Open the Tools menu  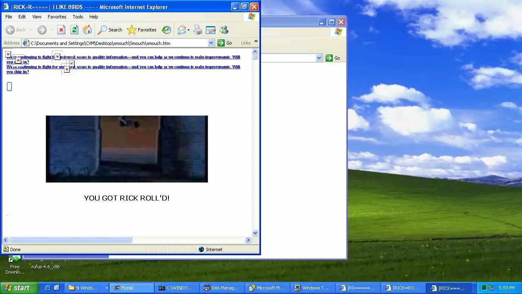coord(78,17)
